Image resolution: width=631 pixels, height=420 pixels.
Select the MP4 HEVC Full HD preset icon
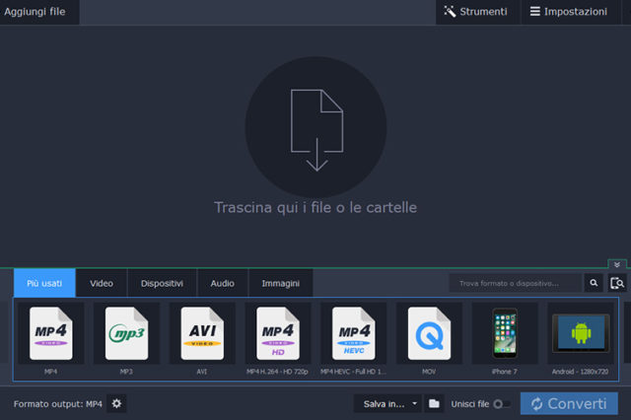[353, 333]
